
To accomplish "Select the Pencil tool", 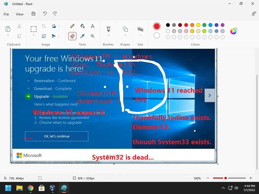I will tap(72, 26).
